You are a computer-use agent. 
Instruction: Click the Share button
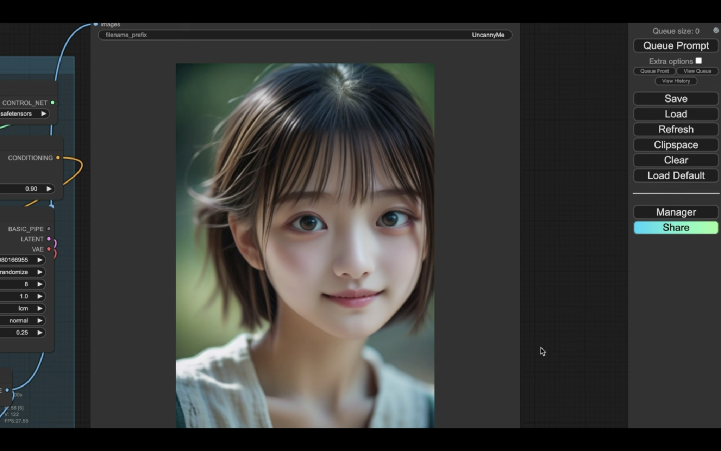[675, 227]
